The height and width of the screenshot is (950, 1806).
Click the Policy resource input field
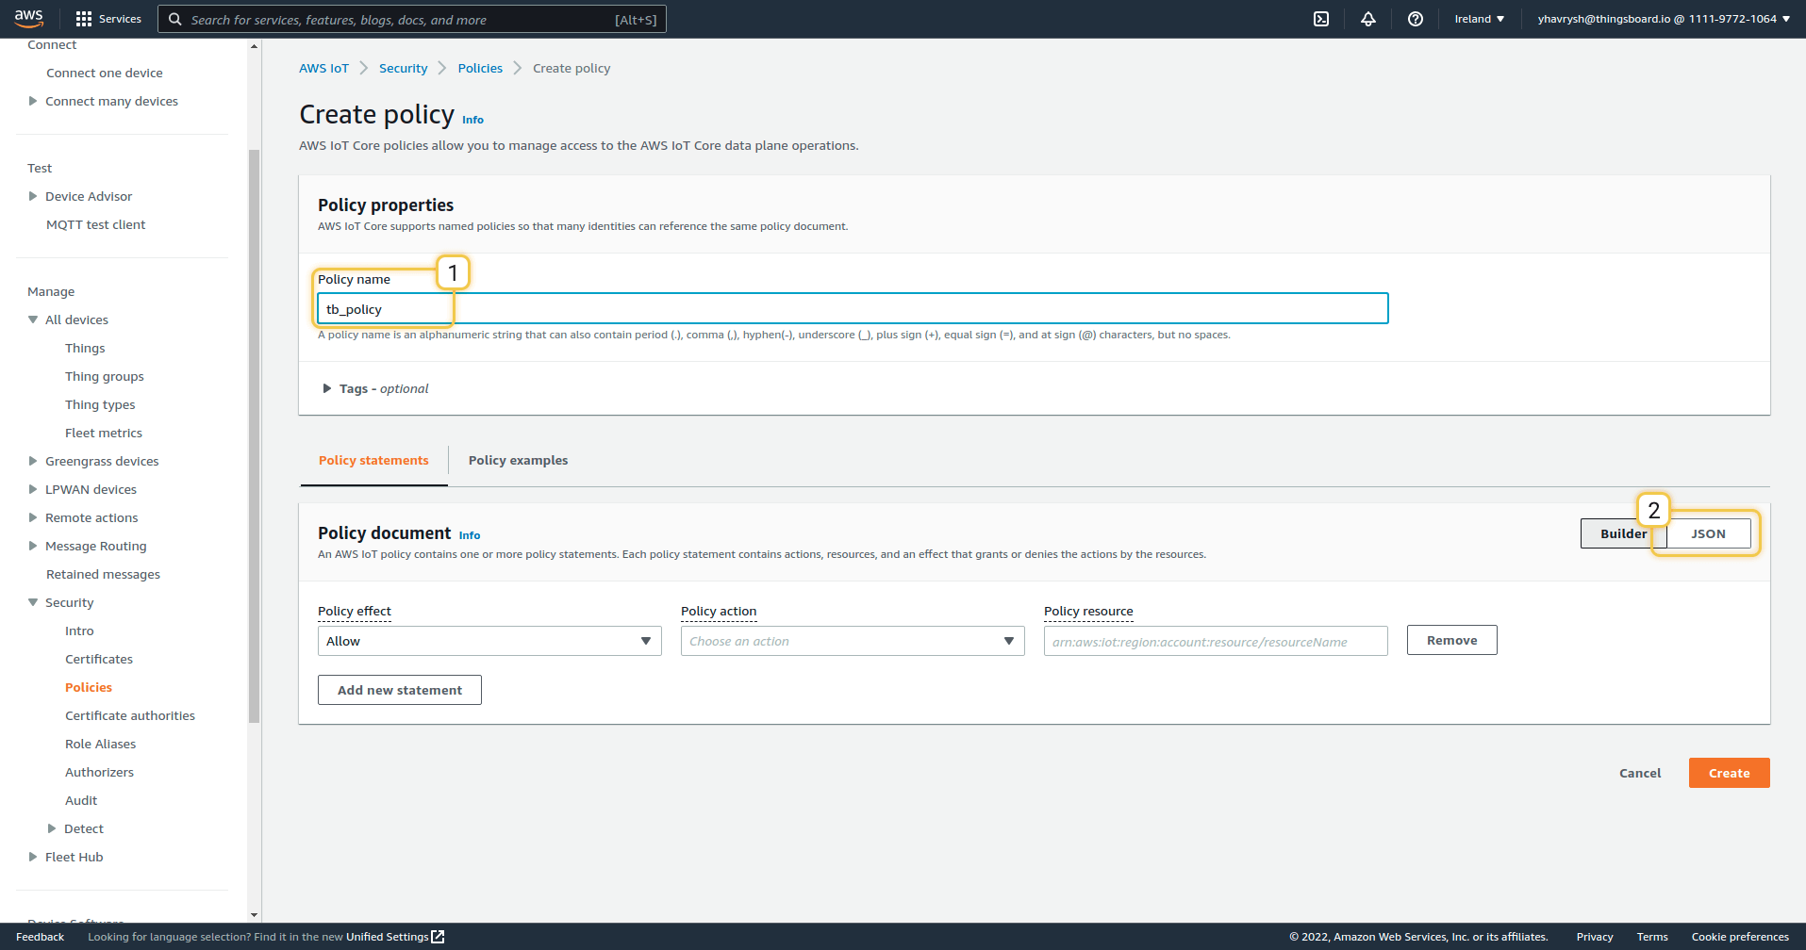(x=1215, y=641)
